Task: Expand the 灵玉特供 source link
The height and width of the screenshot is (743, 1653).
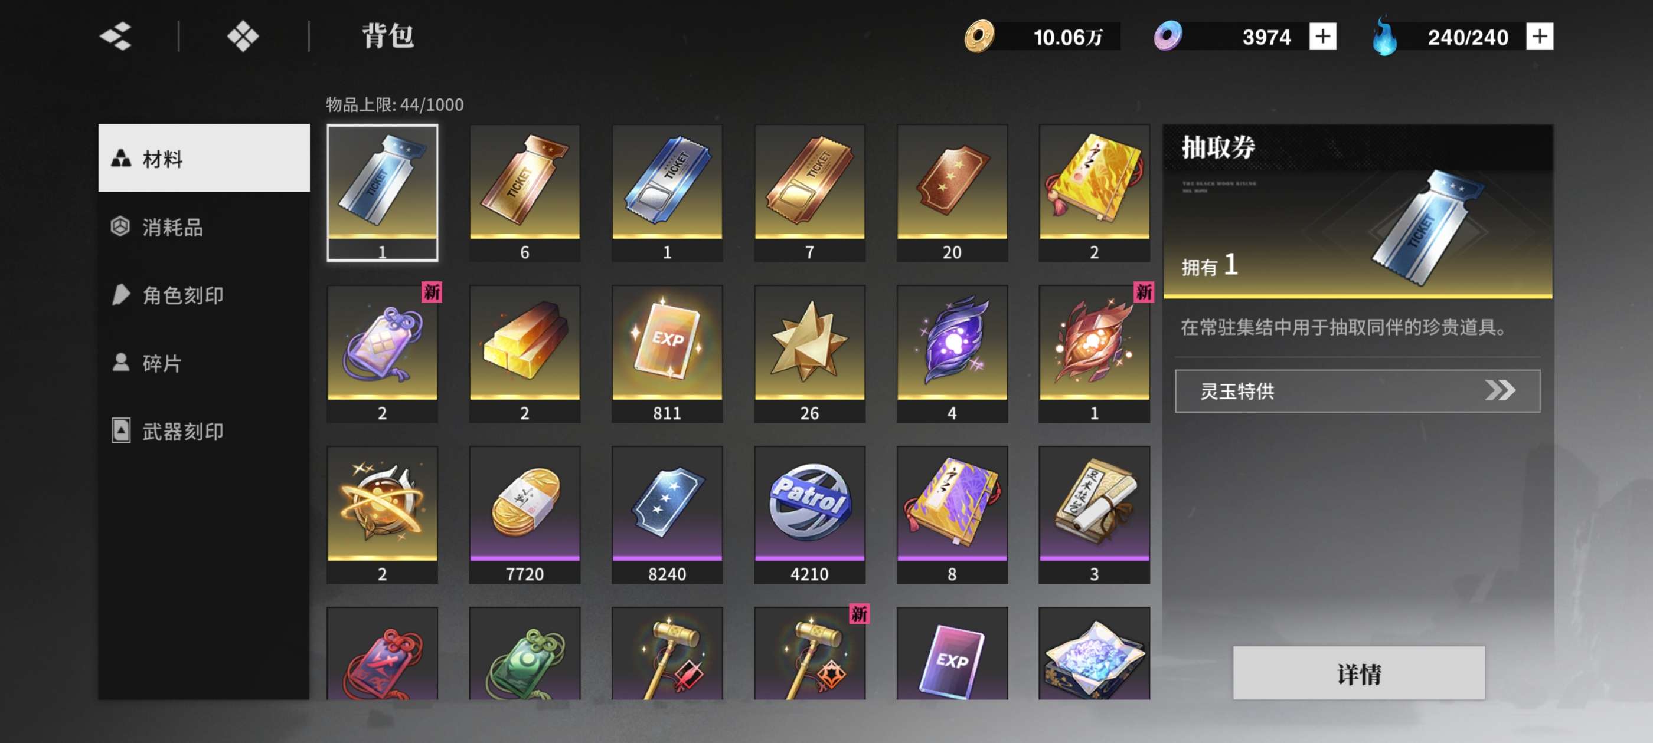Action: click(x=1357, y=390)
